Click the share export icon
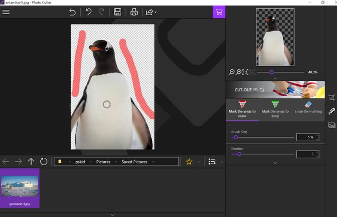 (149, 12)
